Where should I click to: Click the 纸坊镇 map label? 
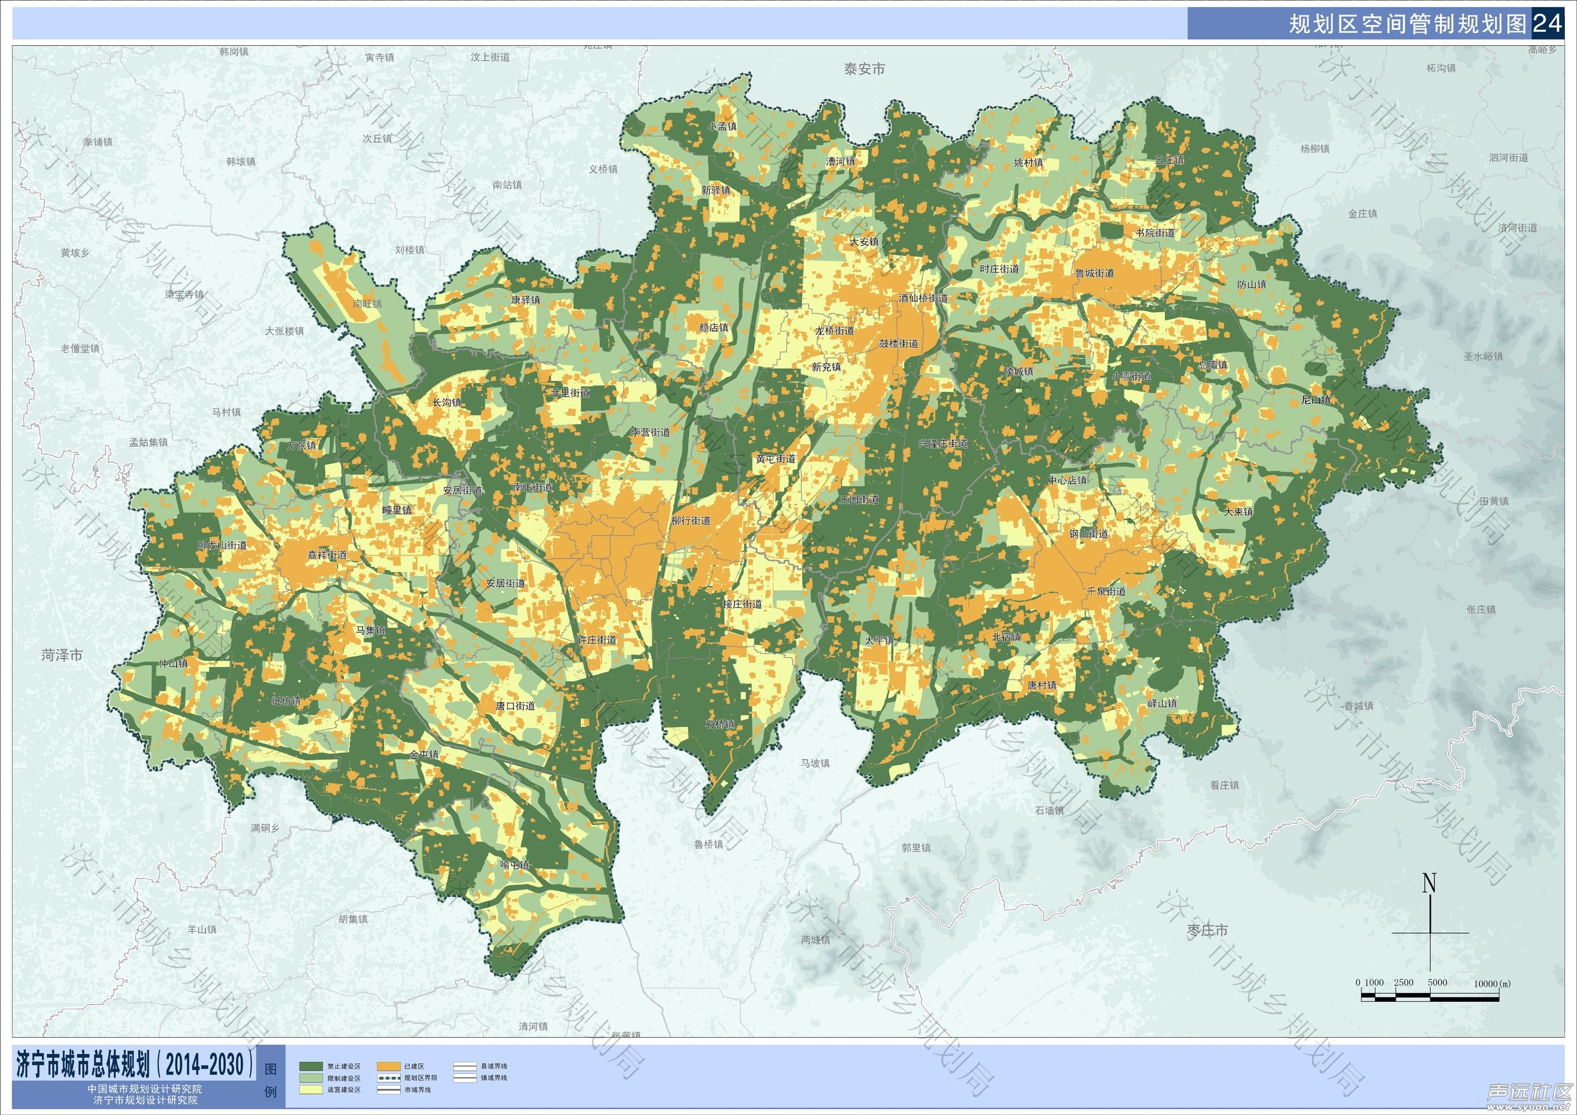coord(286,701)
